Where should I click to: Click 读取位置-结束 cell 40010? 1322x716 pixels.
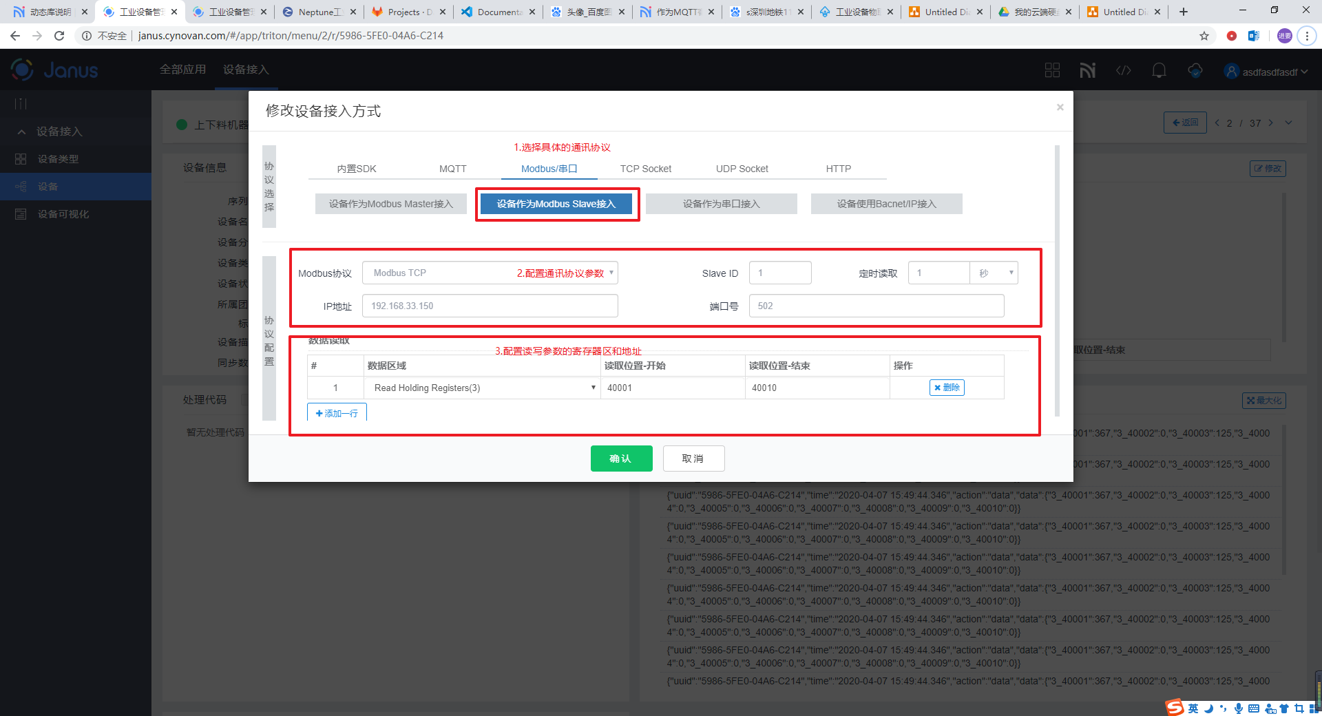point(817,388)
